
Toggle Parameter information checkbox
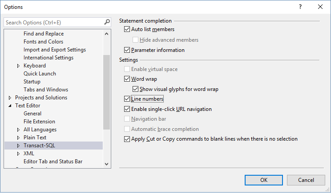(x=128, y=50)
